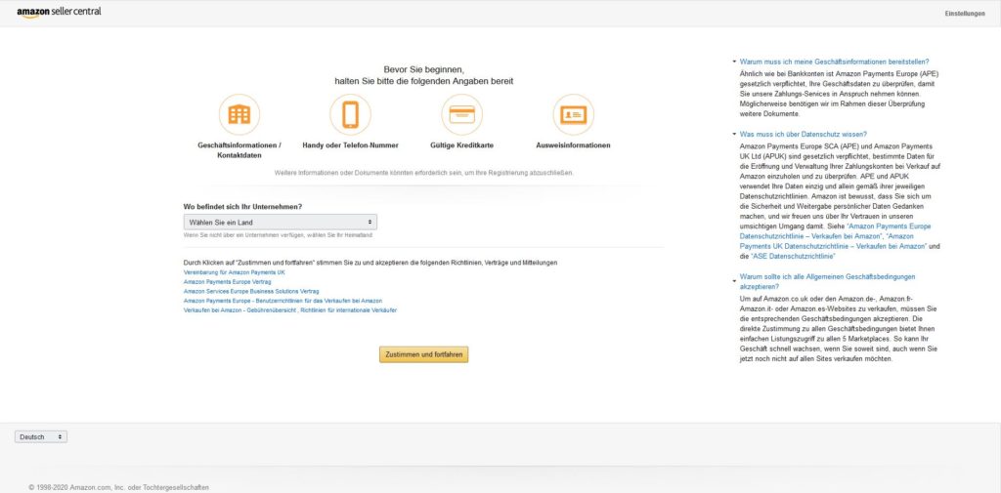Click FAQ heading 'Was muss ich über Datenschutz wissen?'
This screenshot has width=1001, height=493.
[x=804, y=135]
